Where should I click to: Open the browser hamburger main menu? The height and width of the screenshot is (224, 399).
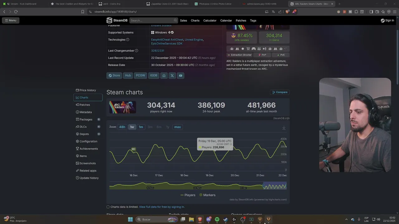tap(395, 12)
